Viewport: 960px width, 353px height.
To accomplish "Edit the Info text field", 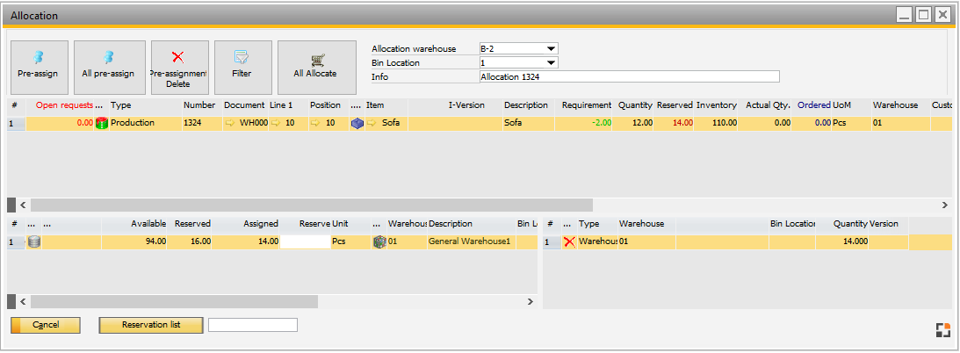I will (x=629, y=77).
